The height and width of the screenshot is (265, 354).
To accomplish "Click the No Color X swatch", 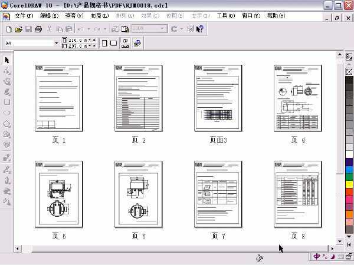I will pos(349,72).
